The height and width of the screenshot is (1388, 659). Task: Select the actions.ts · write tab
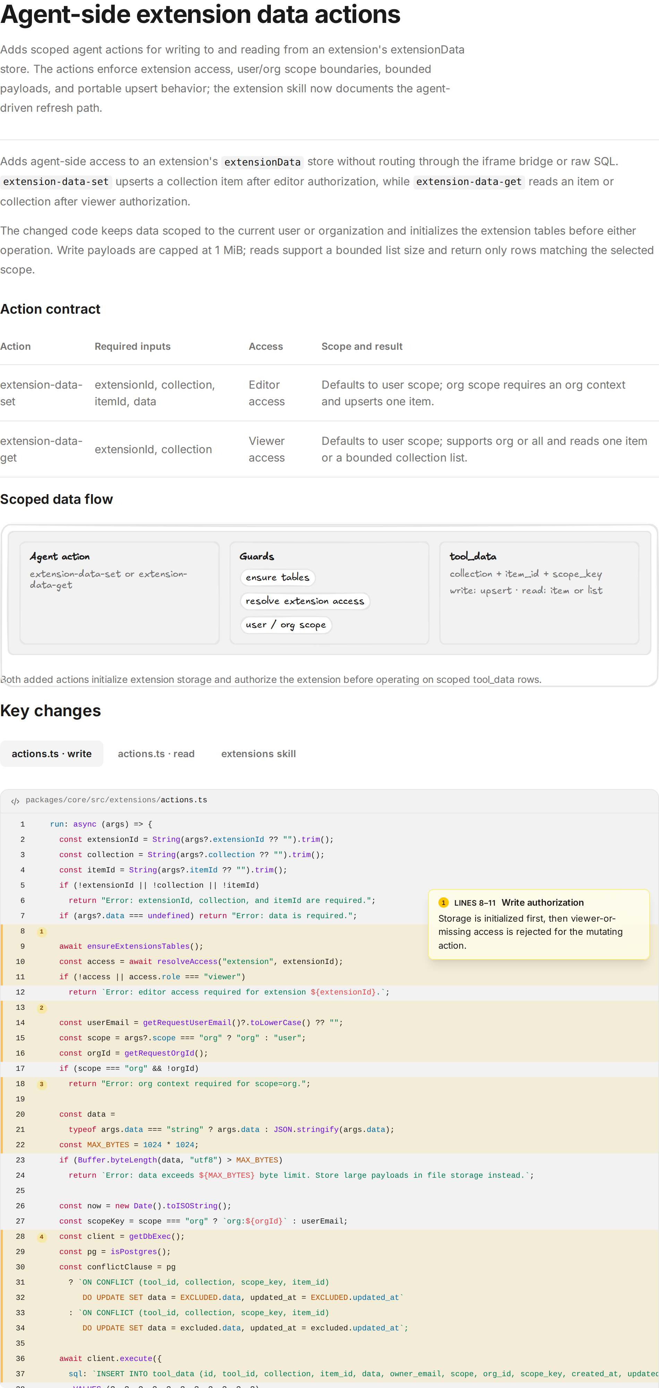[x=52, y=754]
